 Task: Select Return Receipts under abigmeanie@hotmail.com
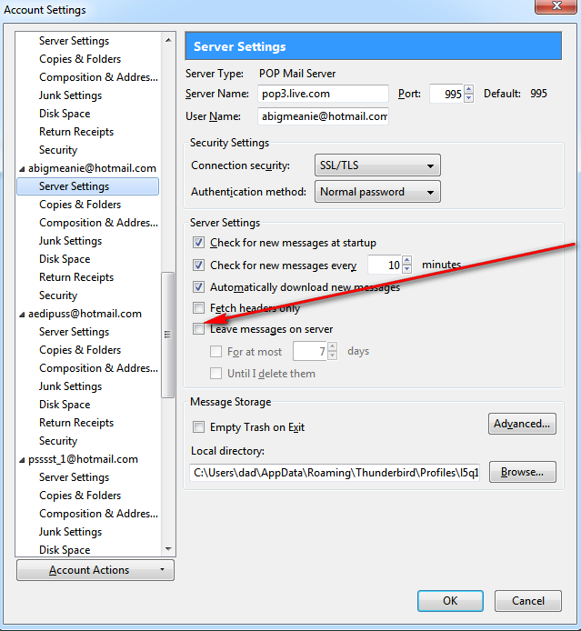pos(76,277)
